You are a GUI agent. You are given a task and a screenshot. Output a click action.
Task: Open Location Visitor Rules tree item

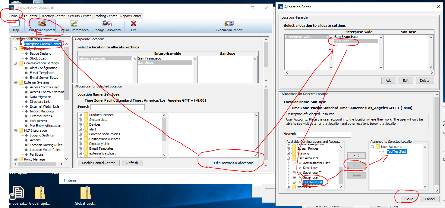45,150
